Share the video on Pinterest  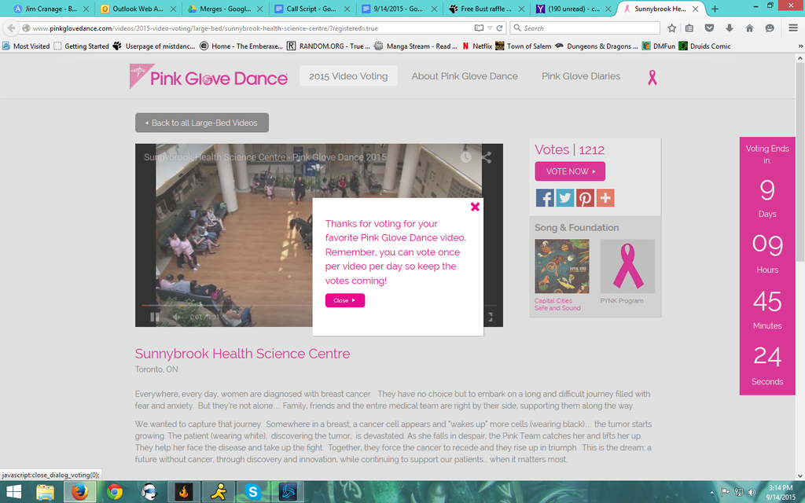pyautogui.click(x=585, y=198)
